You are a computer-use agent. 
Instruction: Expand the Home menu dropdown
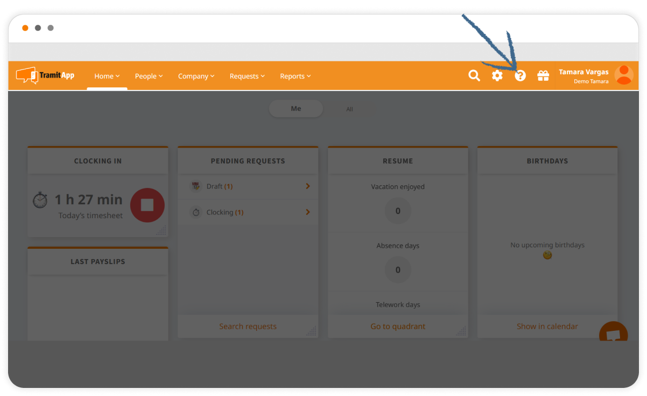point(107,77)
